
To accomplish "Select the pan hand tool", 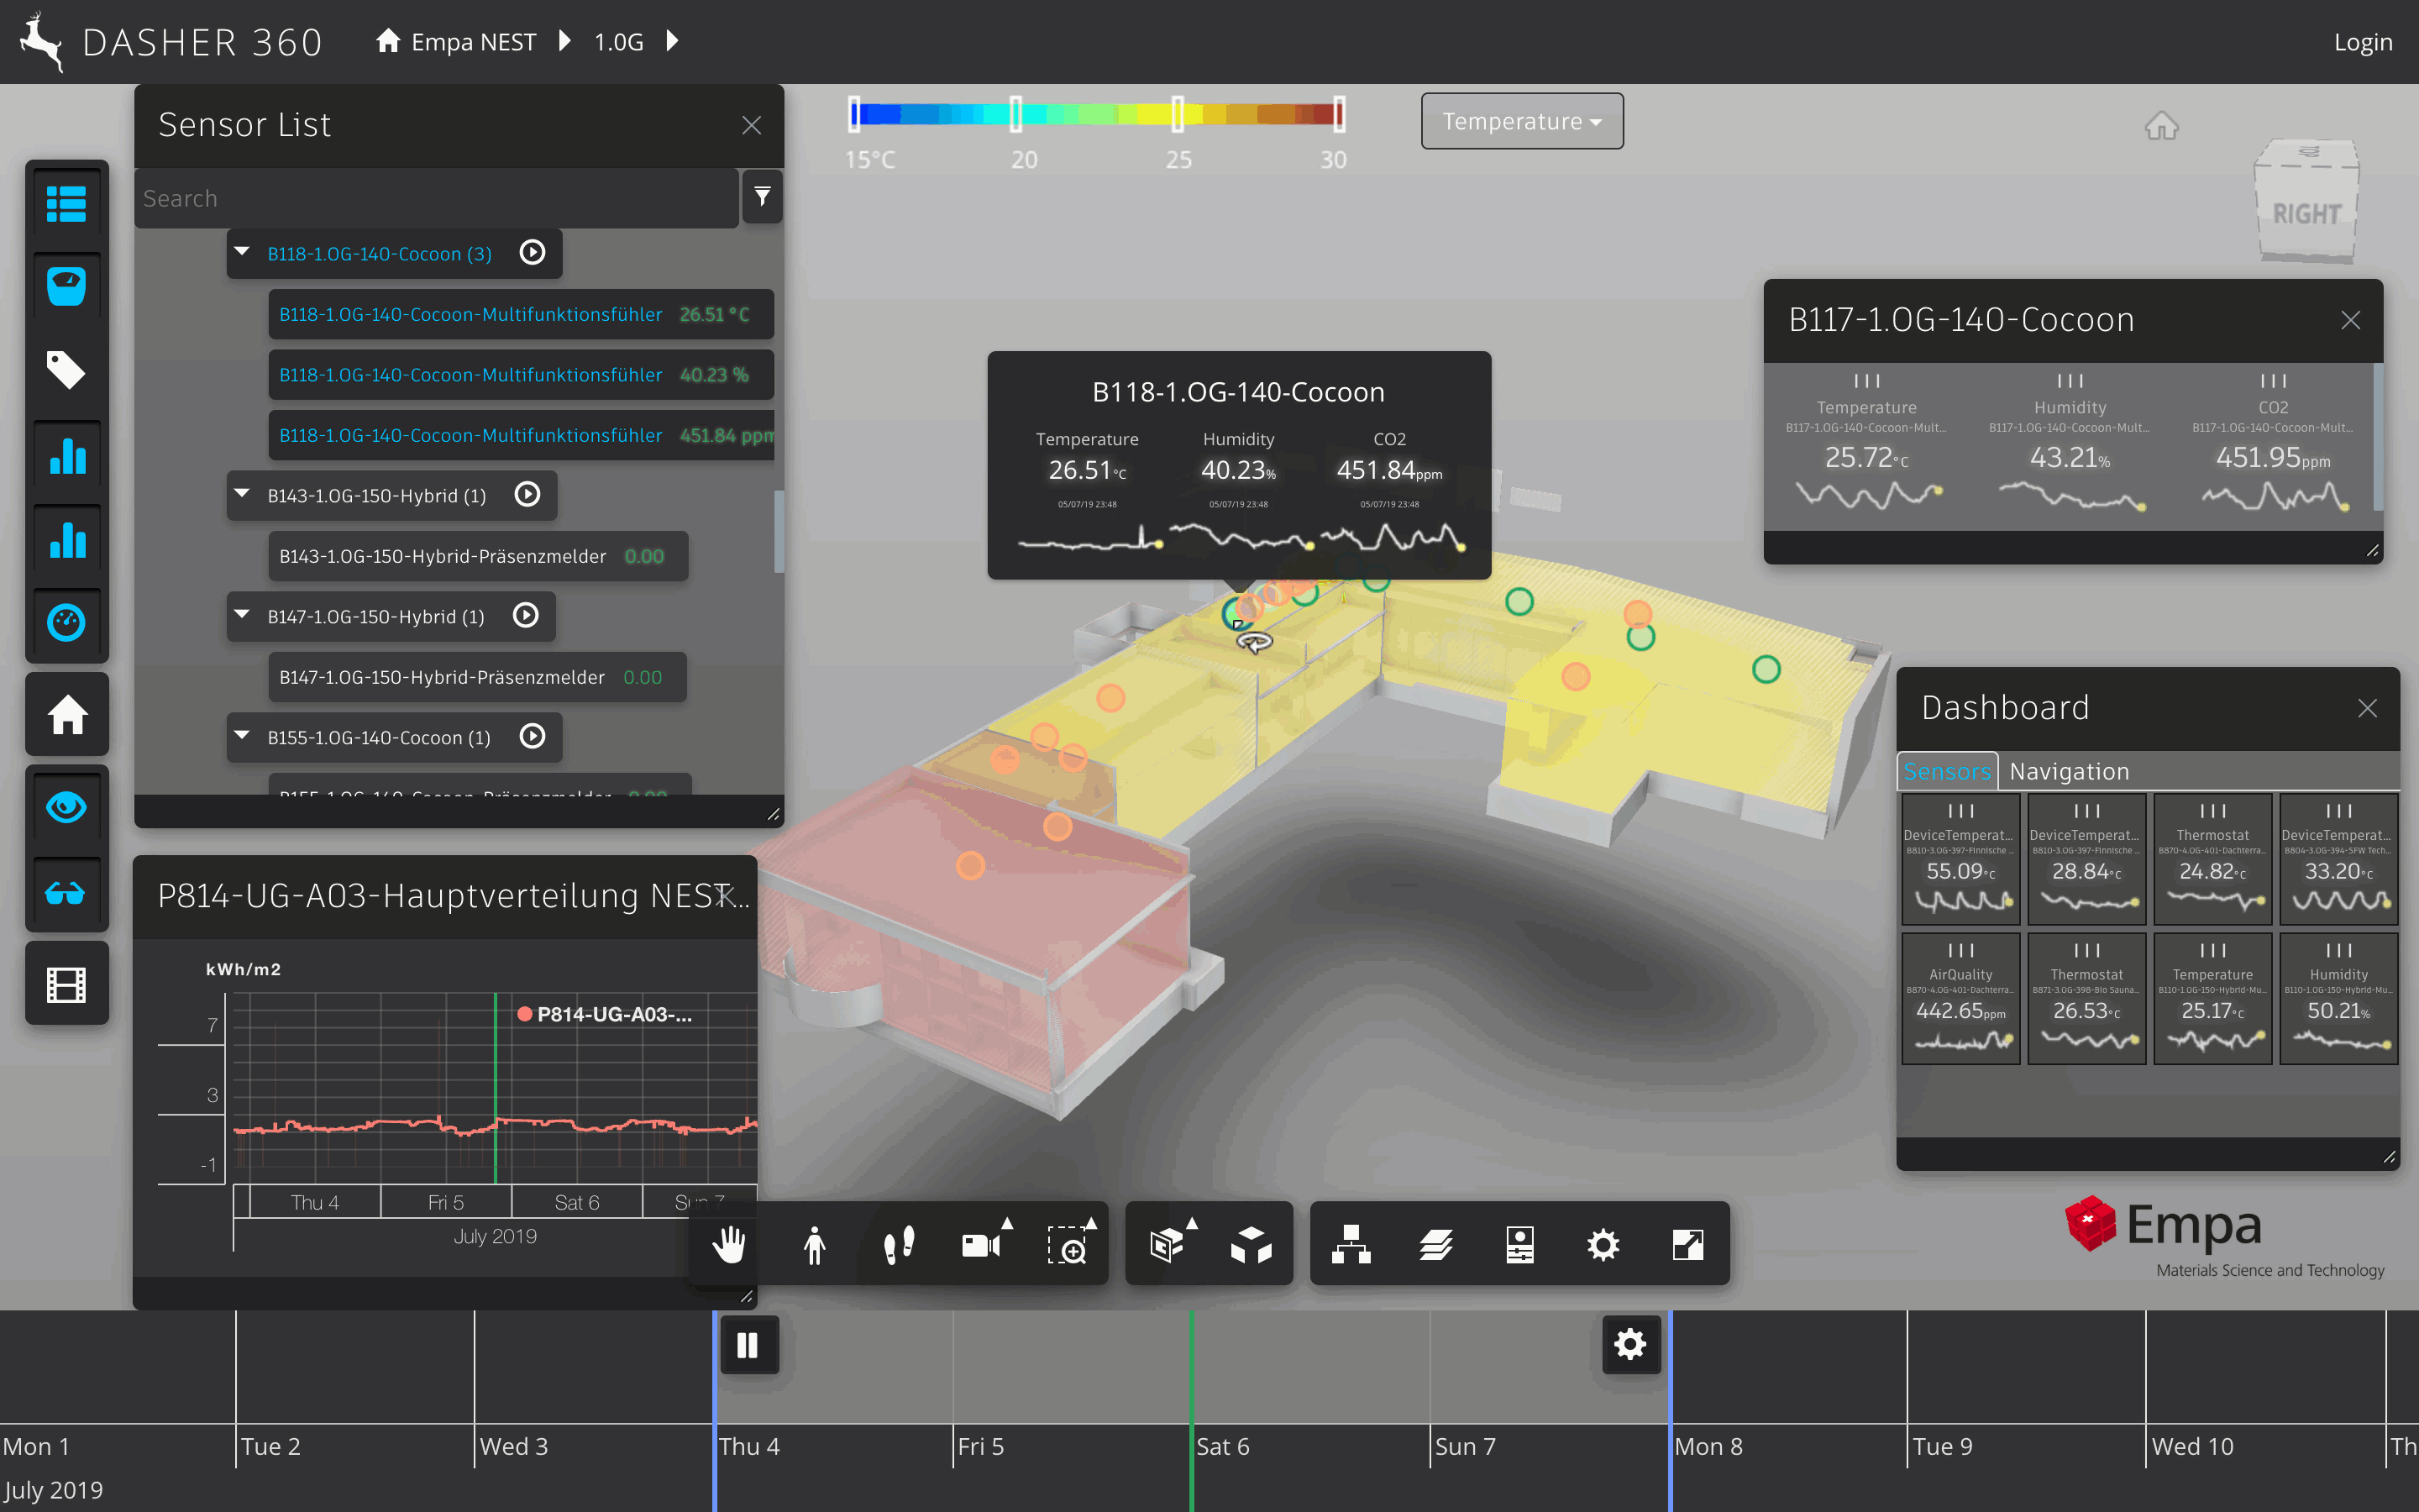I will [729, 1244].
